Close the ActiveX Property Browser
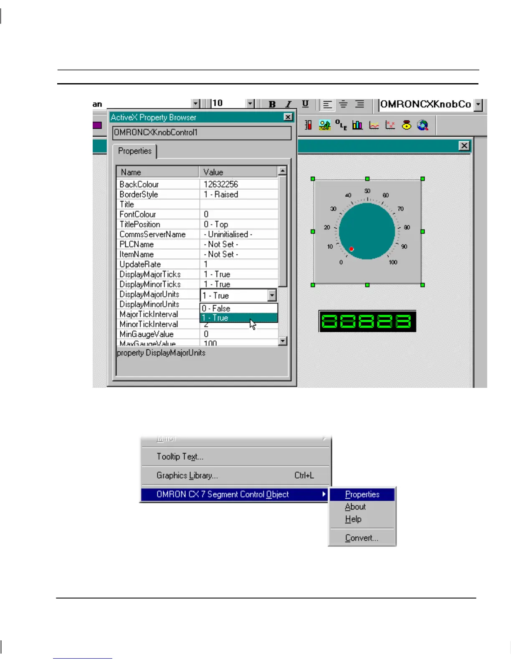The width and height of the screenshot is (511, 662). pos(288,117)
